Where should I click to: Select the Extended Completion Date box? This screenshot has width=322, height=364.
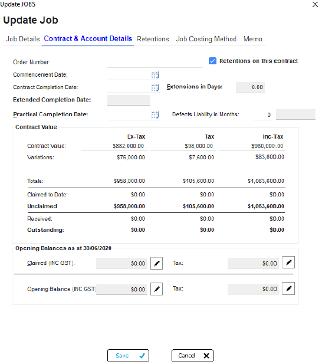(x=129, y=100)
